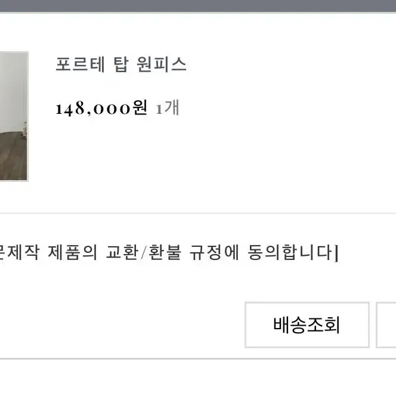Click the wooden floor area of product photo
Viewport: 396px width, 396px height.
coord(13,157)
